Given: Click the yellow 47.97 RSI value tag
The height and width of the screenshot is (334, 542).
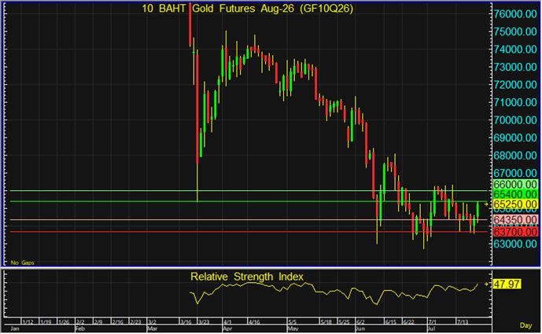Looking at the screenshot, I should click(507, 284).
